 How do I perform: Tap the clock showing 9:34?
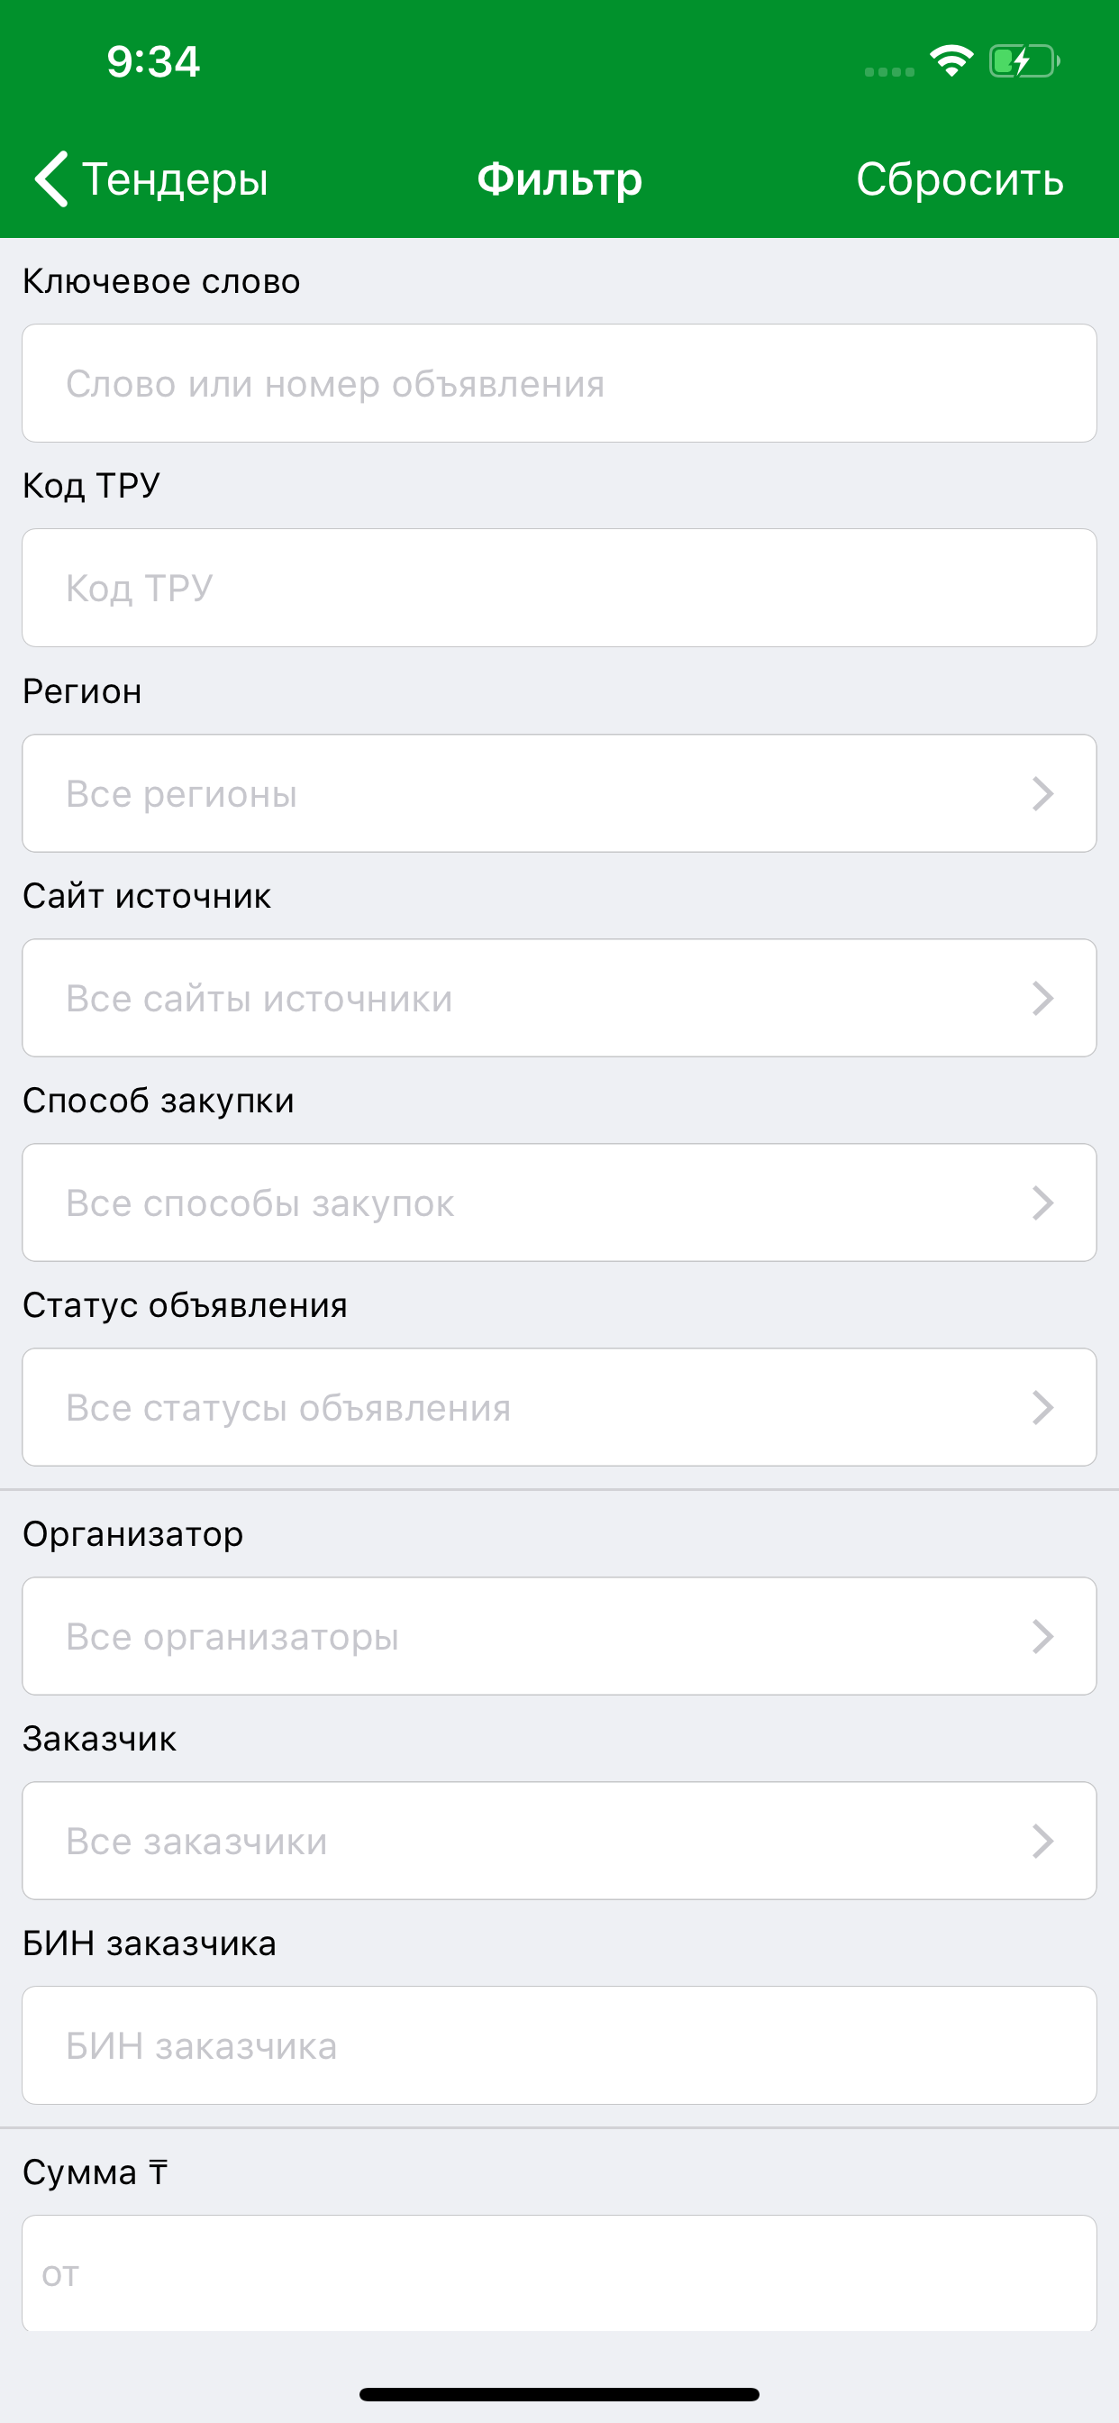[153, 60]
